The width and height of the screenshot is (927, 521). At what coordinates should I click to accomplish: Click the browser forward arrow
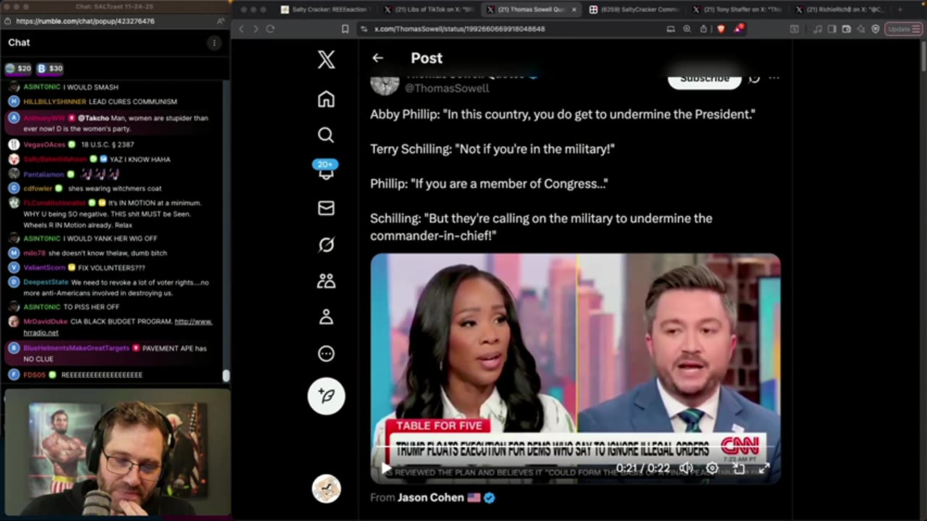click(x=256, y=29)
